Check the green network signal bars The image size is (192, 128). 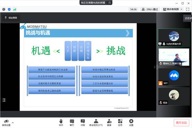pos(15,9)
